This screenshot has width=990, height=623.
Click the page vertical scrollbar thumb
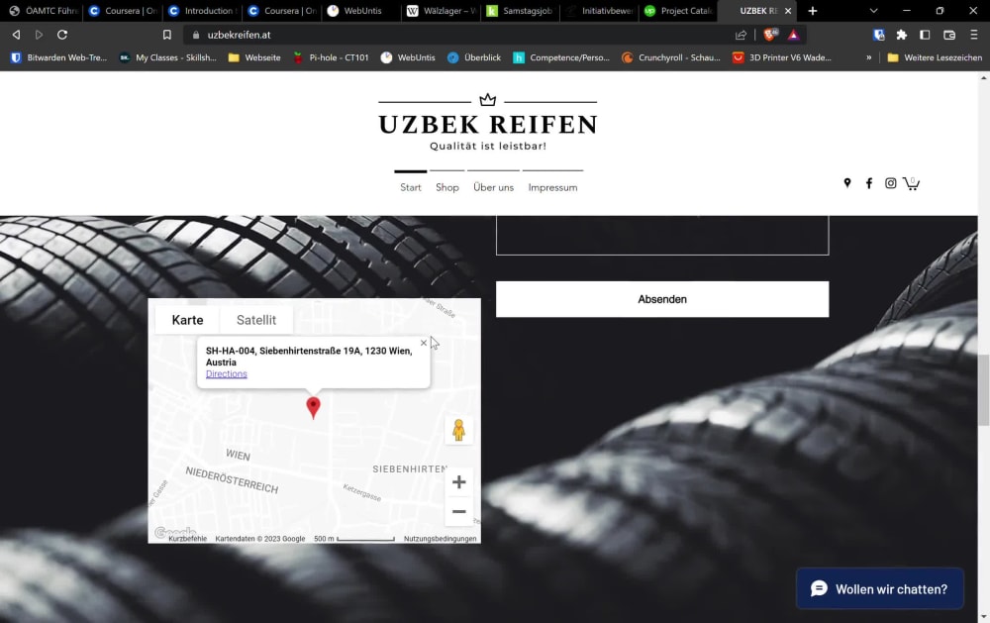(984, 390)
